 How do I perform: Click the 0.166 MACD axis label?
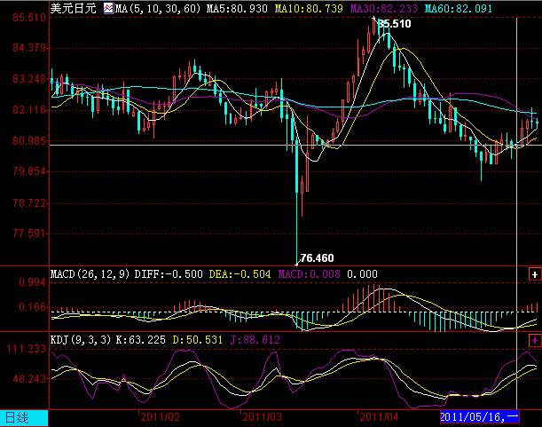[32, 307]
